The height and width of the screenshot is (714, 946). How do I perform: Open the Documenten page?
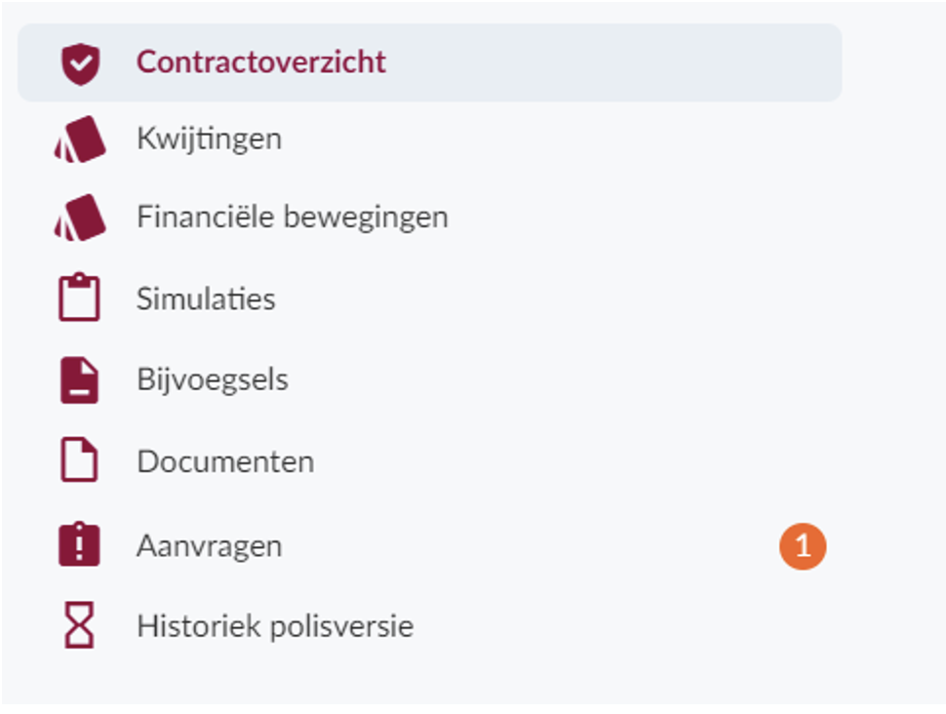click(429, 461)
